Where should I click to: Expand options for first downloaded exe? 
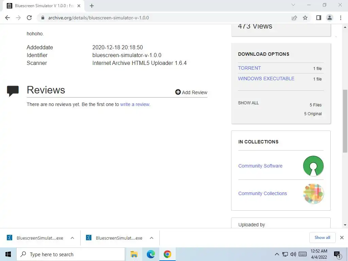[x=72, y=238]
